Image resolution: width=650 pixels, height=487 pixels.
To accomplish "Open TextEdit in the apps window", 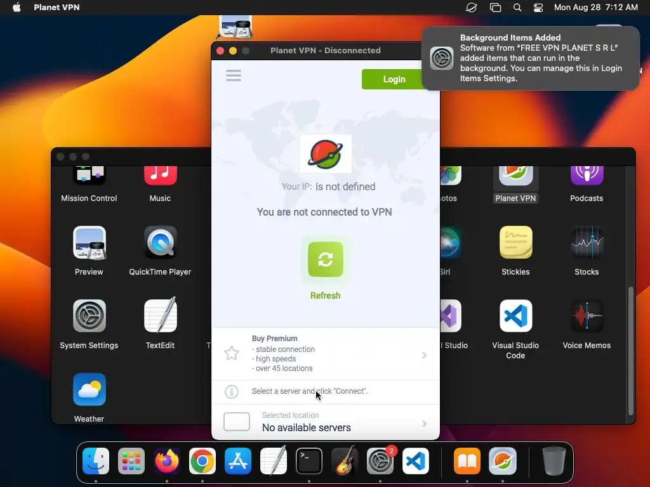I will coord(160,325).
